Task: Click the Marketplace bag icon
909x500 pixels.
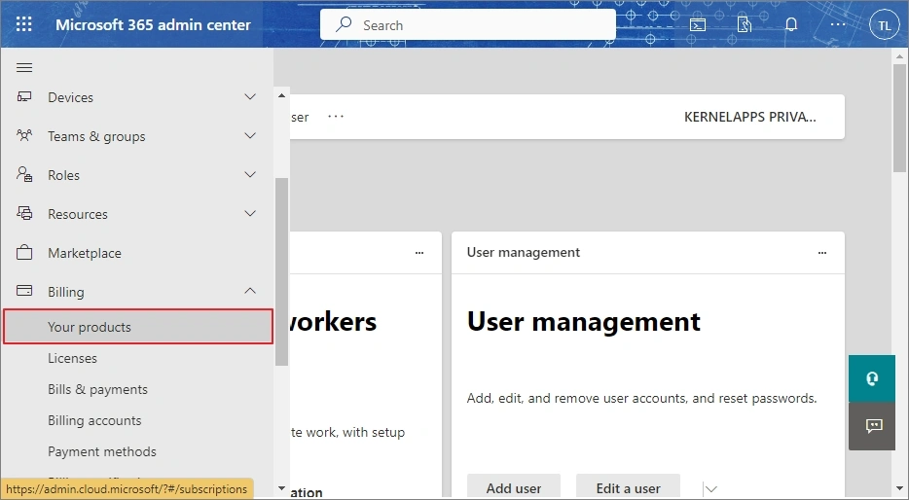Action: [24, 253]
